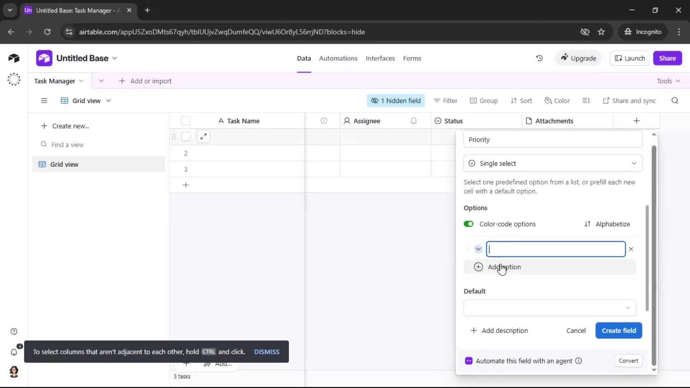This screenshot has width=690, height=388.
Task: Expand Tools menu
Action: point(668,81)
